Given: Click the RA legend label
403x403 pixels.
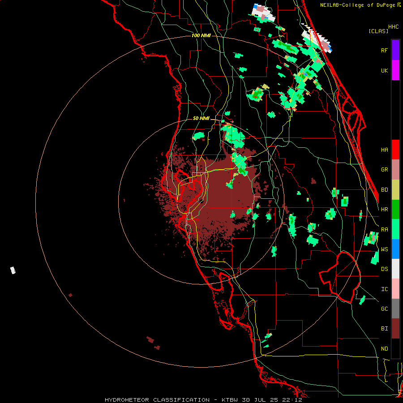Looking at the screenshot, I should click(x=385, y=229).
